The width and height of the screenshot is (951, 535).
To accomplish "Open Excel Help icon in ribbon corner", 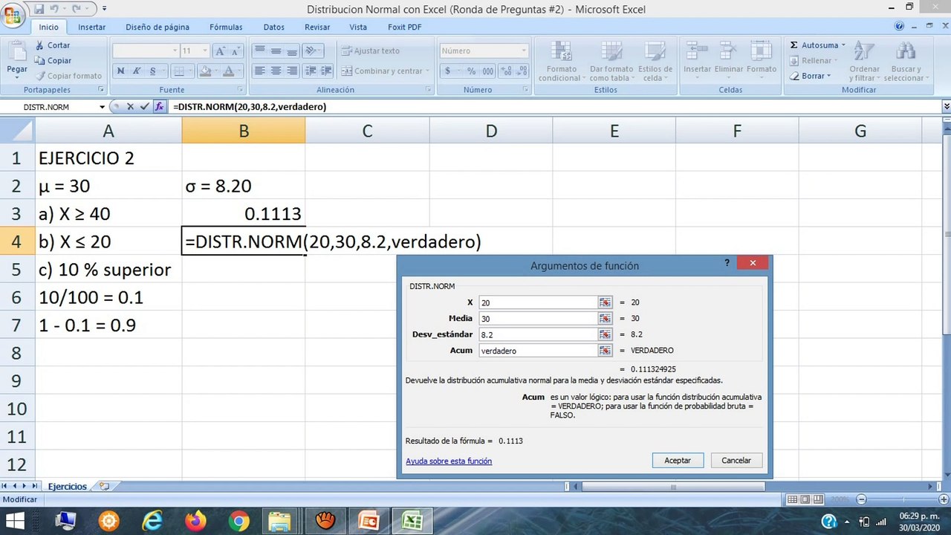I will (x=900, y=26).
